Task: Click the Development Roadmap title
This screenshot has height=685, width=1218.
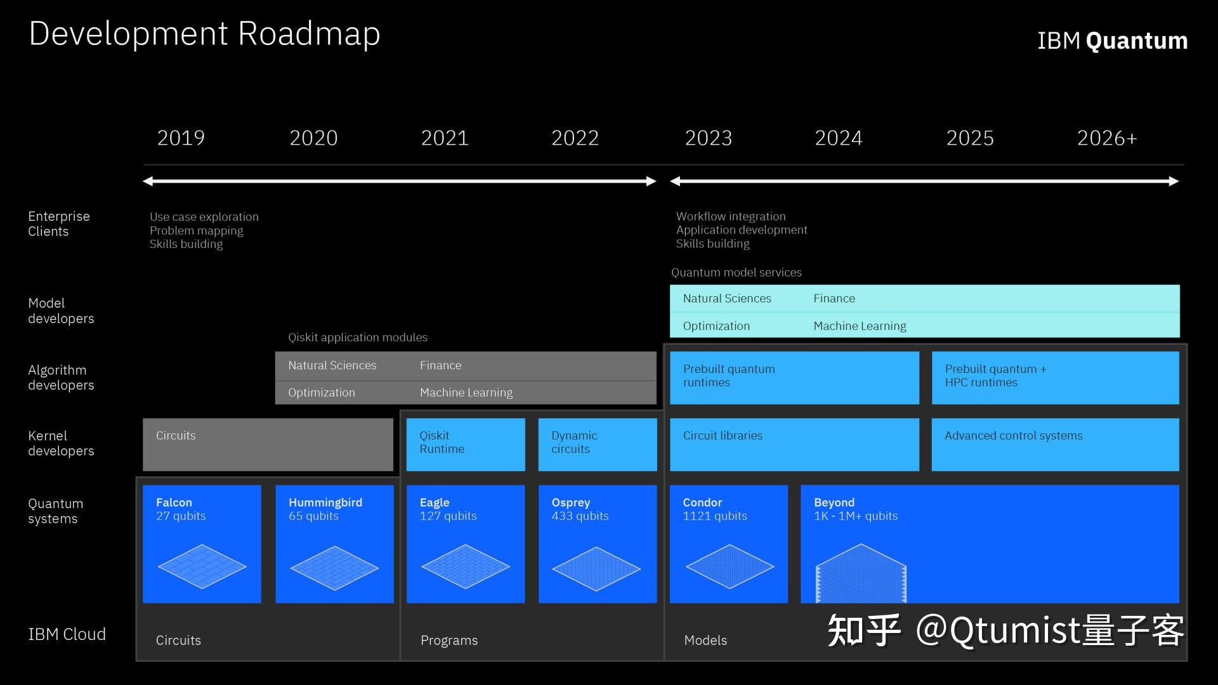Action: 204,34
